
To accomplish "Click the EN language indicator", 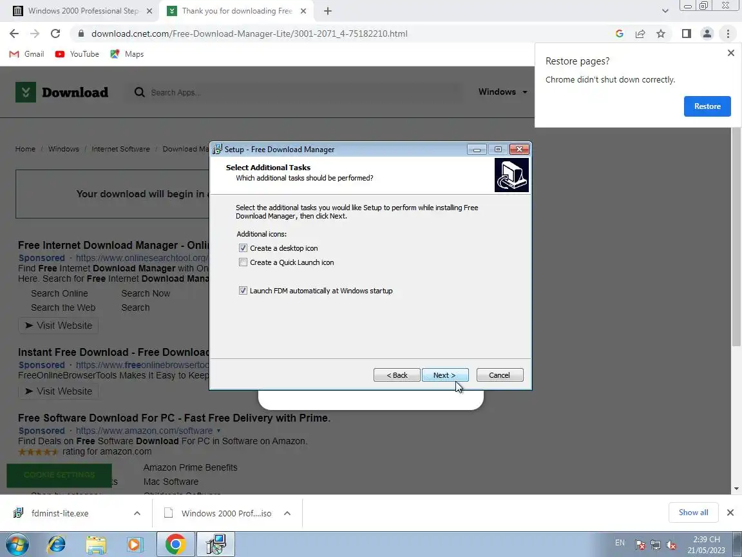I will pyautogui.click(x=620, y=543).
